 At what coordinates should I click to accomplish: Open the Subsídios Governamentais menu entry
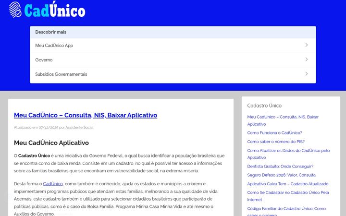pos(173,74)
